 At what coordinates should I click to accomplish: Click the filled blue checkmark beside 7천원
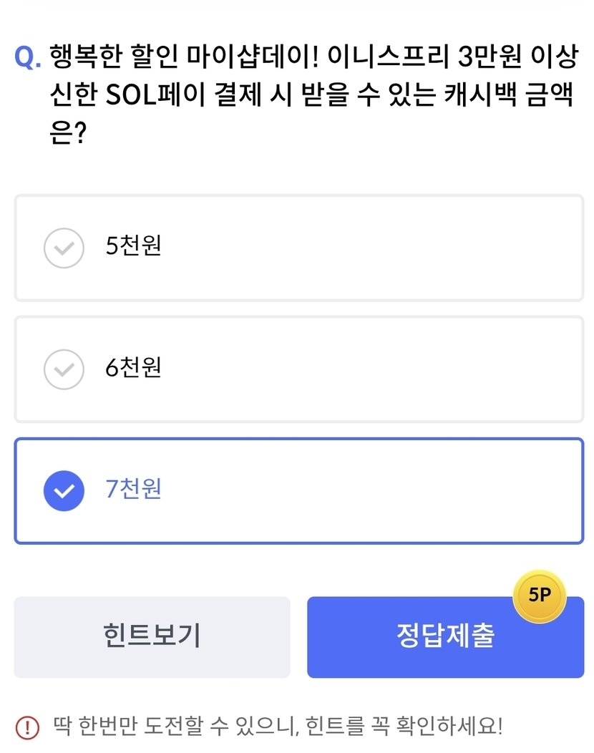[x=64, y=491]
